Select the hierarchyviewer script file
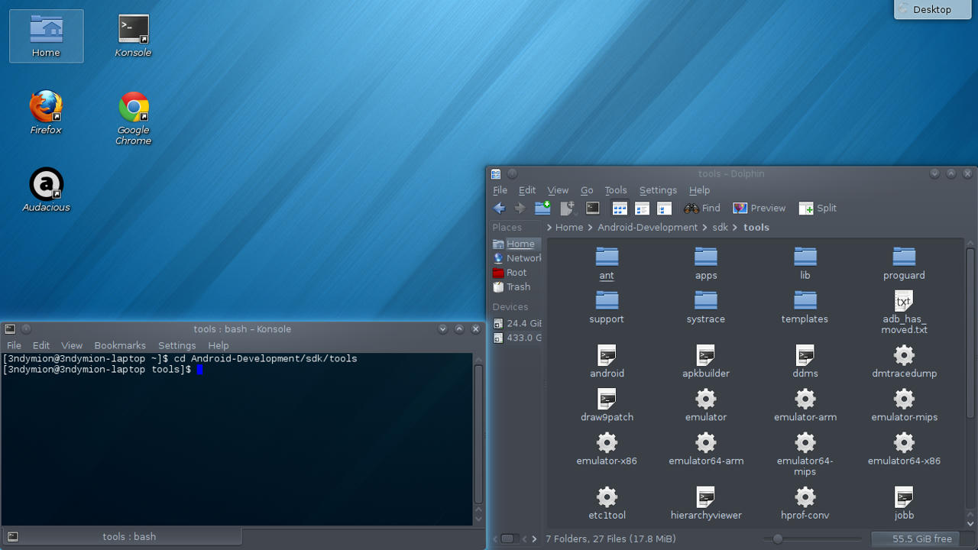The height and width of the screenshot is (550, 978). (706, 503)
